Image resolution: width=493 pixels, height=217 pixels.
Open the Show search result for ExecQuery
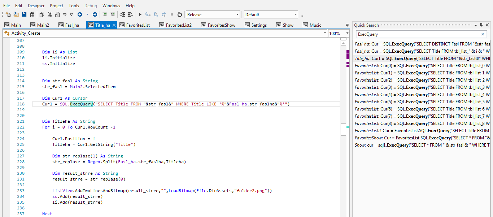[422, 145]
